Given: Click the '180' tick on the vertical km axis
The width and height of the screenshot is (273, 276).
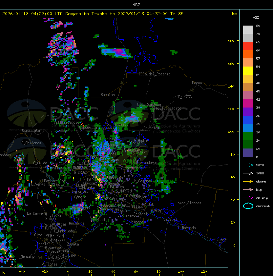Looking at the screenshot, I should (x=231, y=41).
